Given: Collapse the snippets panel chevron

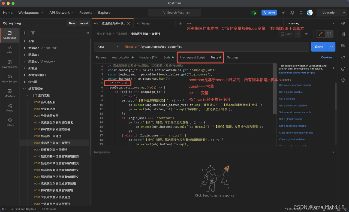Looking at the screenshot, I should [333, 68].
